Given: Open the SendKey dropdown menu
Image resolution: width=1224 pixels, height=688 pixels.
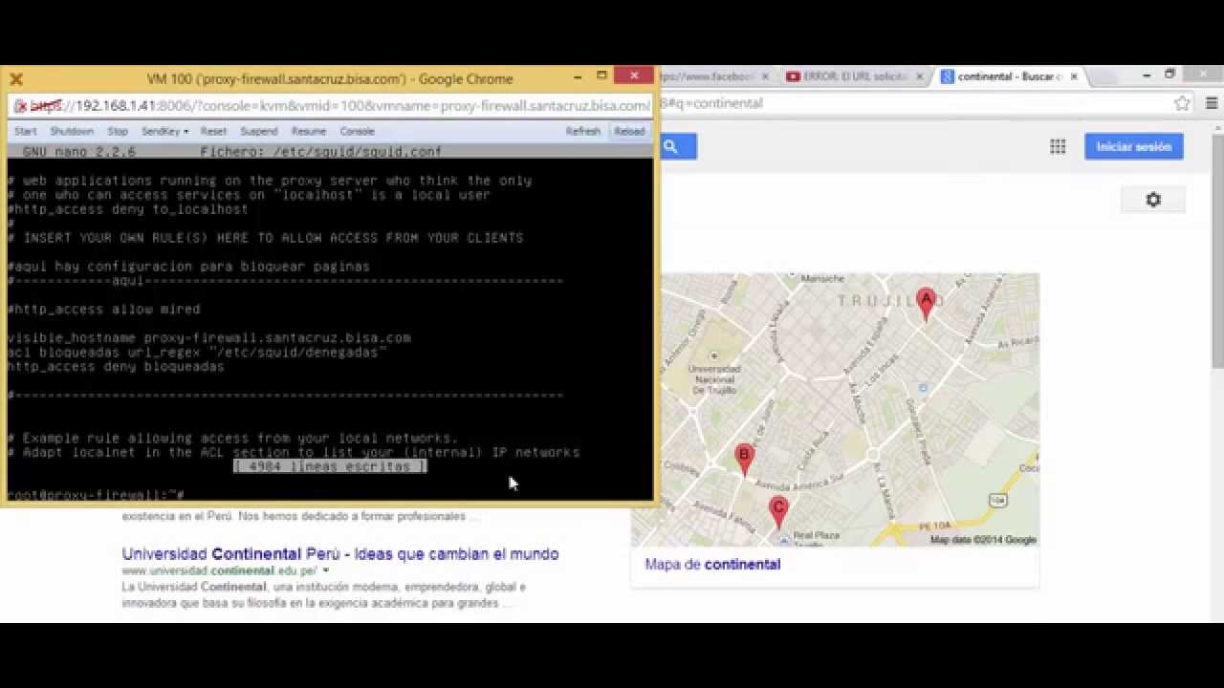Looking at the screenshot, I should [x=164, y=131].
